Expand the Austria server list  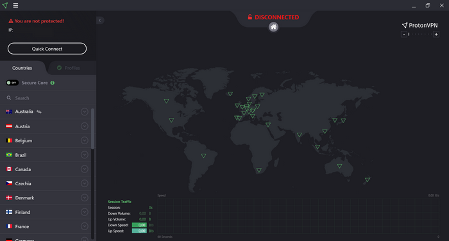(84, 126)
